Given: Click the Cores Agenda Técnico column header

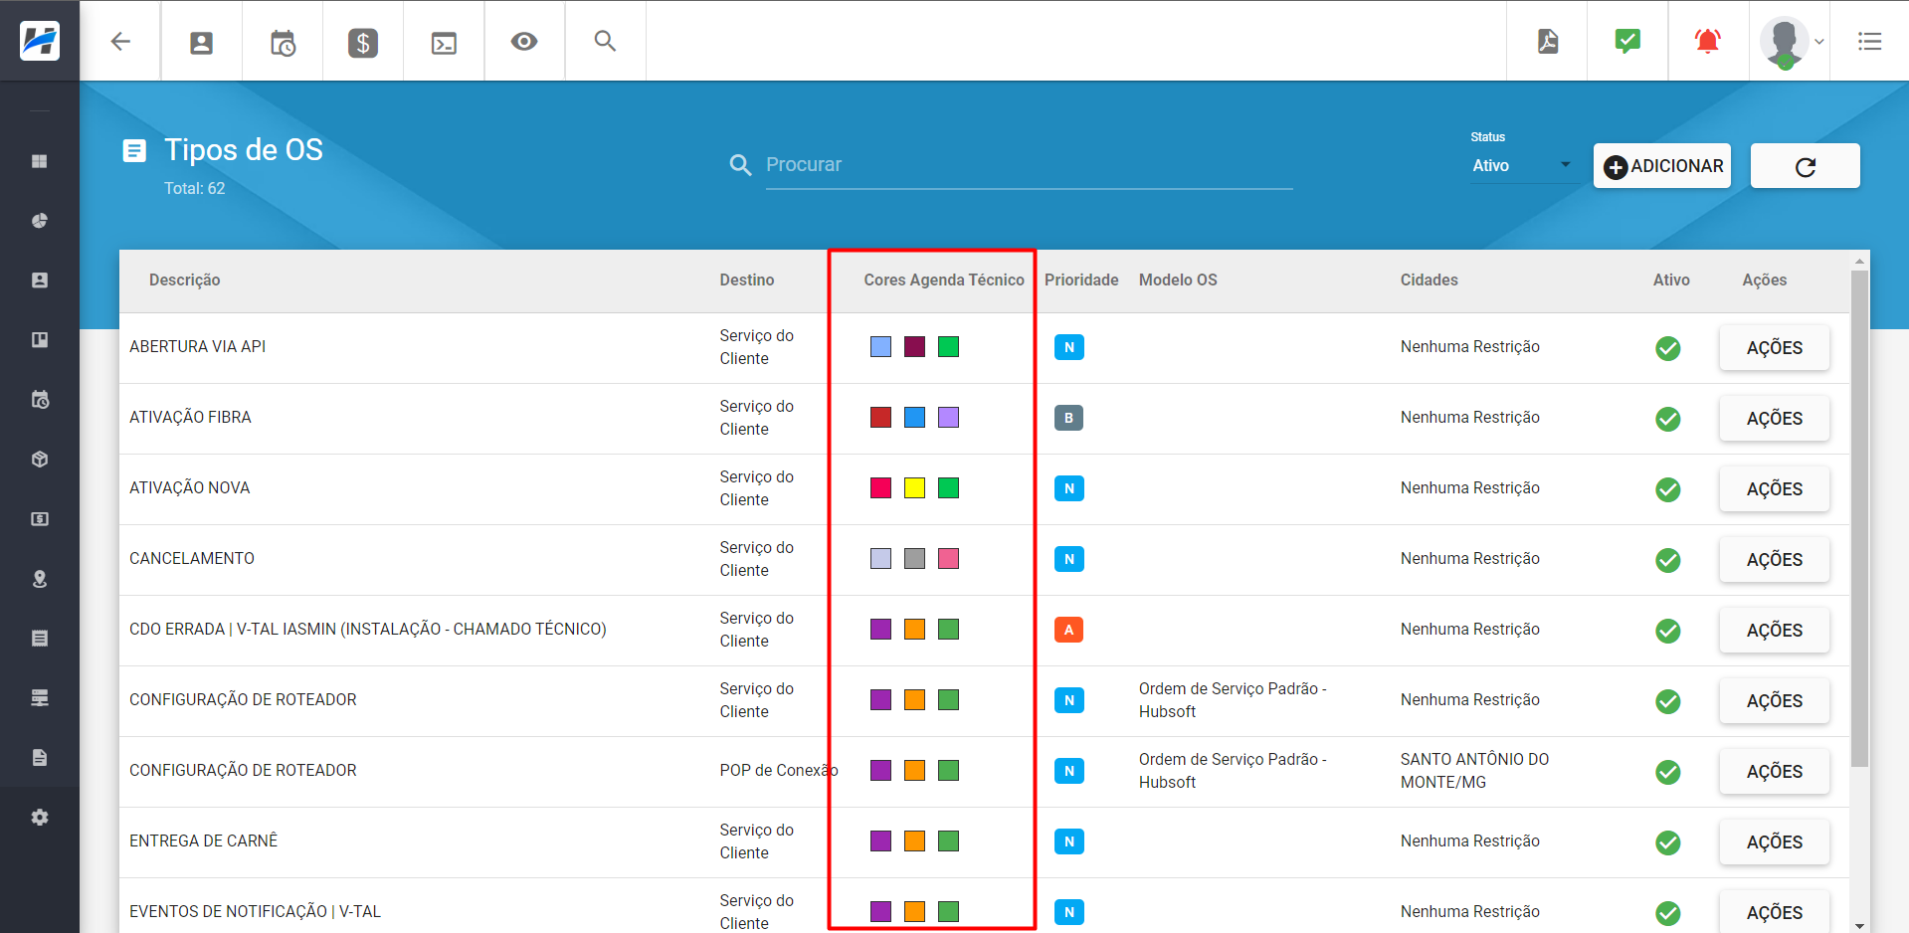Looking at the screenshot, I should click(944, 280).
